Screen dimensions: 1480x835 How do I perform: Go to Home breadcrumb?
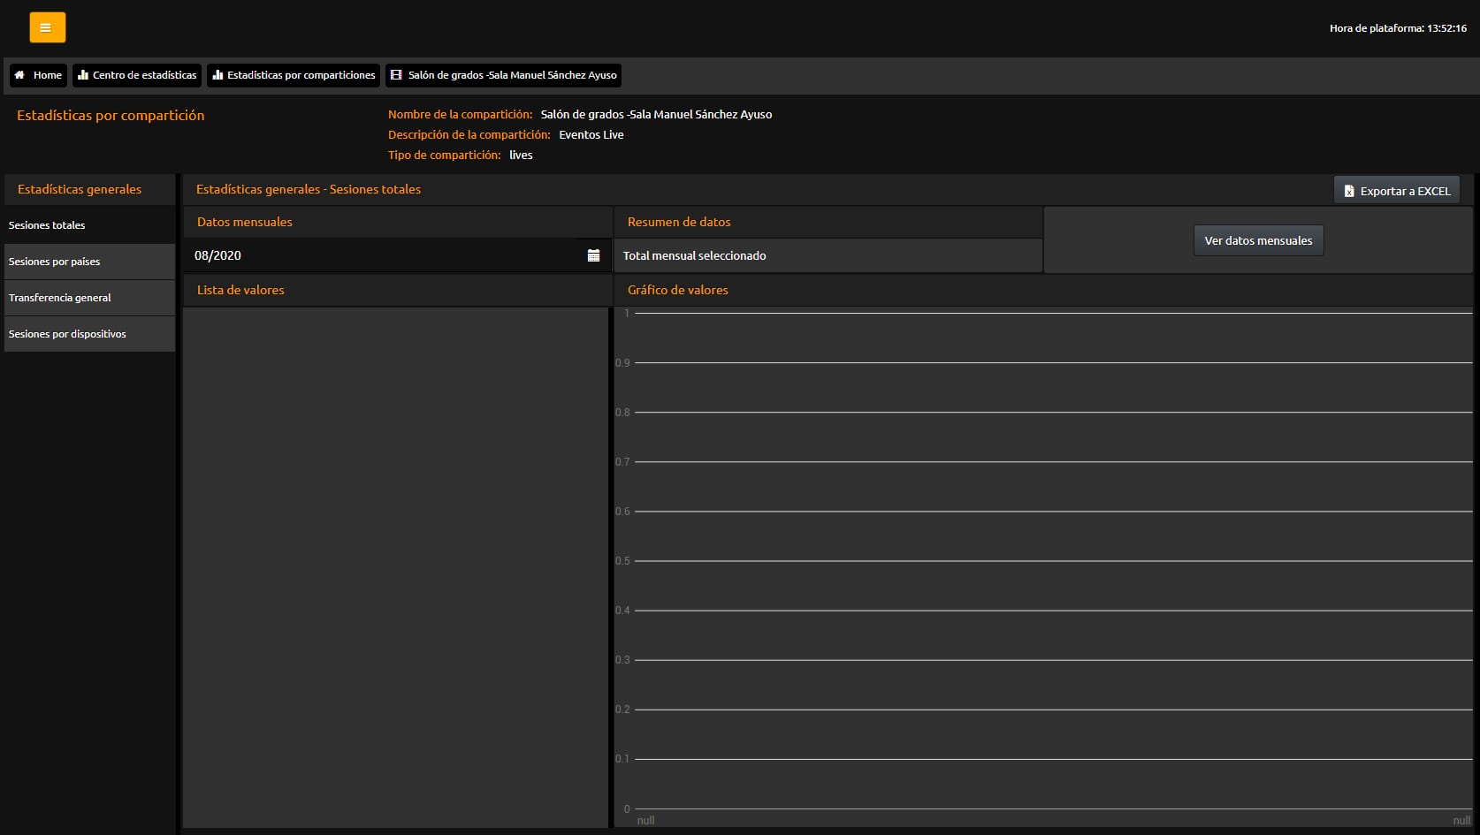[x=38, y=75]
